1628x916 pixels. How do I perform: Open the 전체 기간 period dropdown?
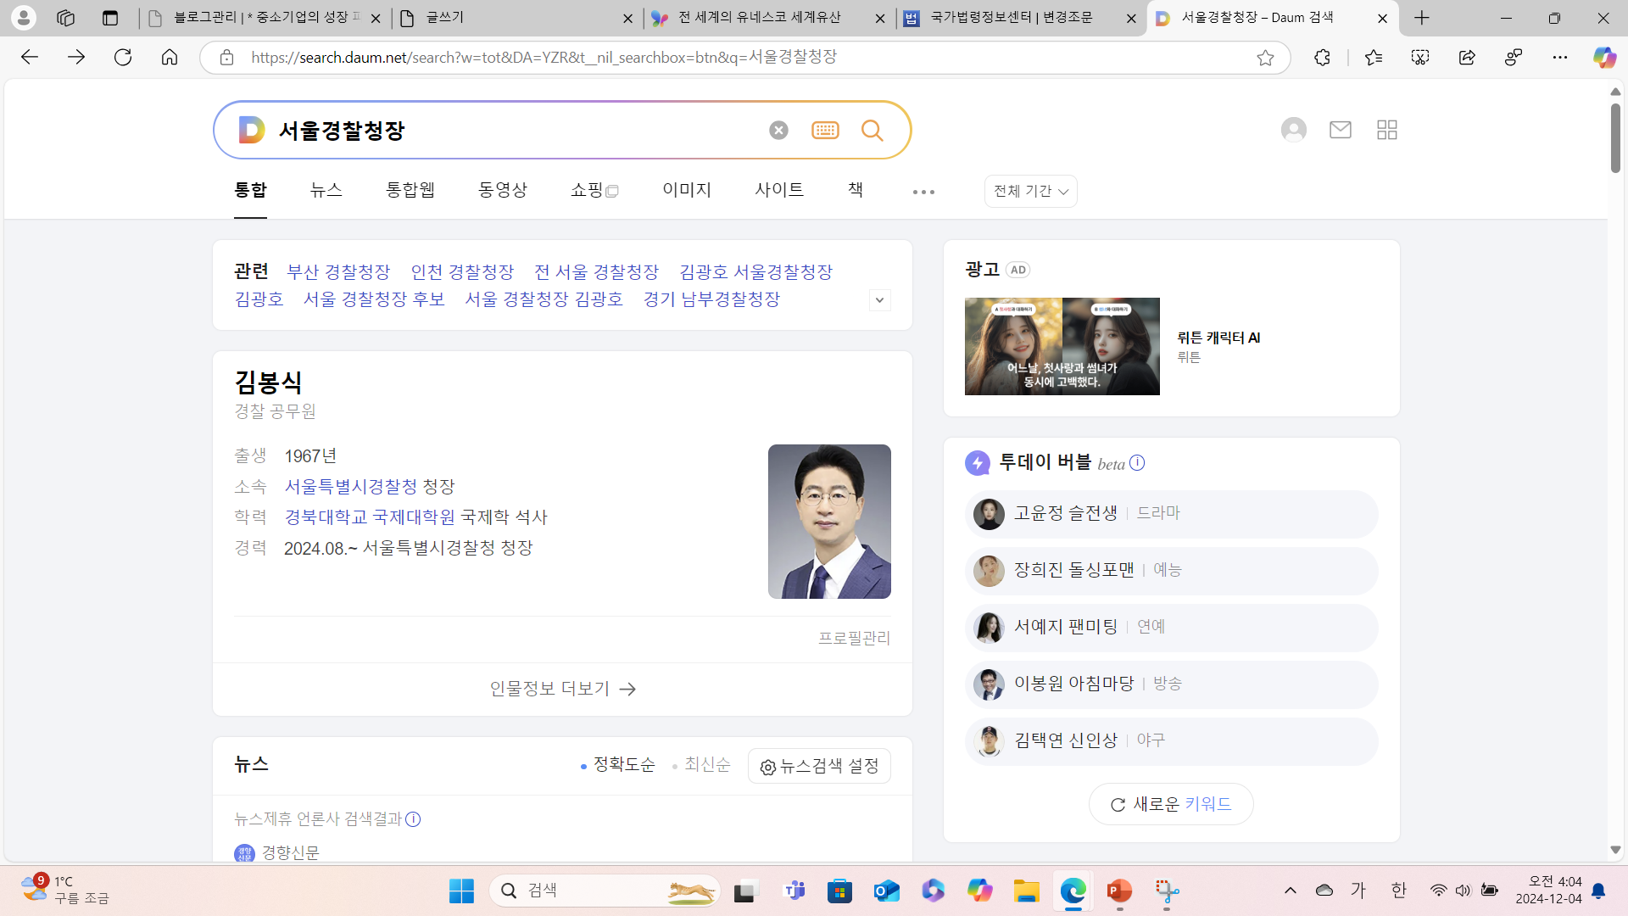(1030, 191)
